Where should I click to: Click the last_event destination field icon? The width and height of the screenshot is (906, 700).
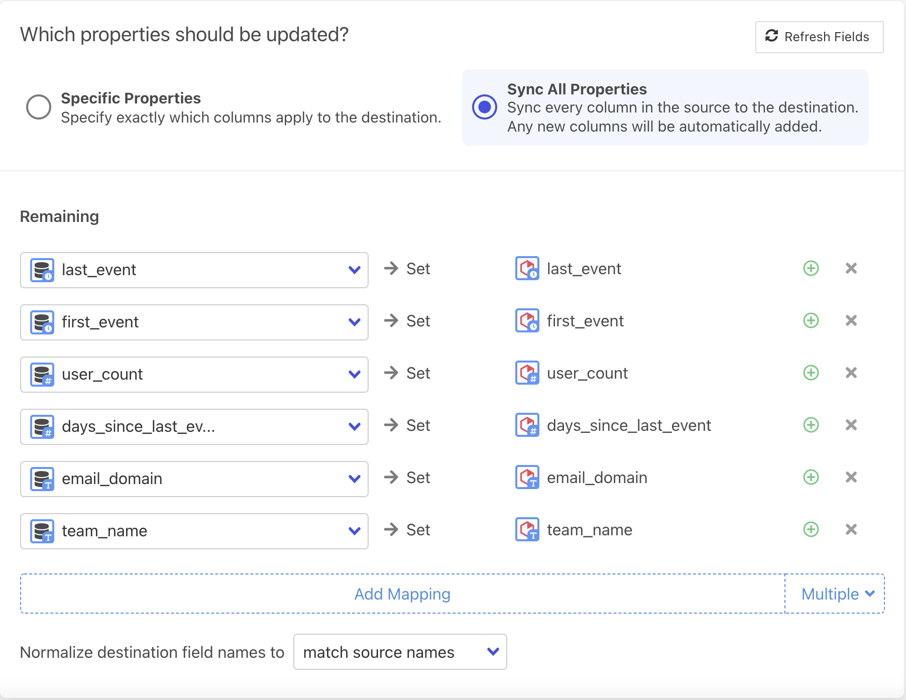click(527, 269)
